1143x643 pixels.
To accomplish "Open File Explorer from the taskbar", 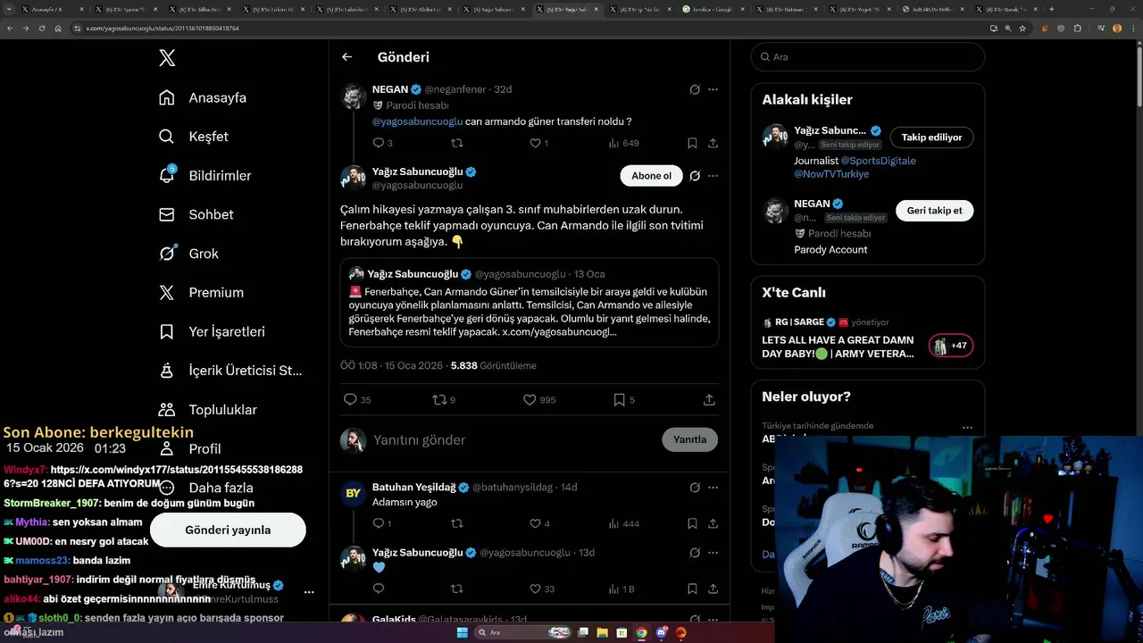I will click(x=602, y=632).
